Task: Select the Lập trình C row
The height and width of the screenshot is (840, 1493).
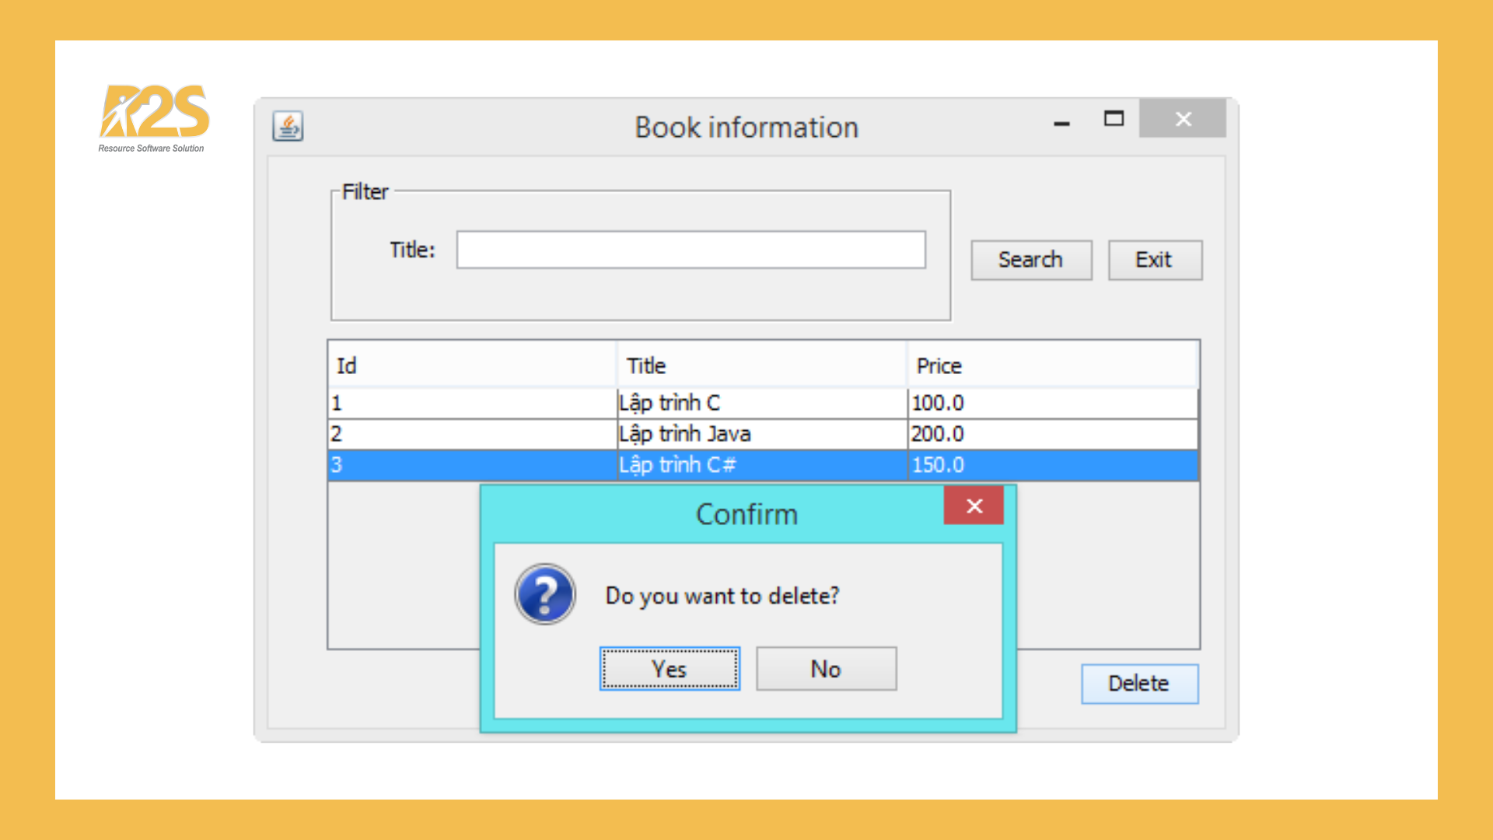Action: (669, 403)
